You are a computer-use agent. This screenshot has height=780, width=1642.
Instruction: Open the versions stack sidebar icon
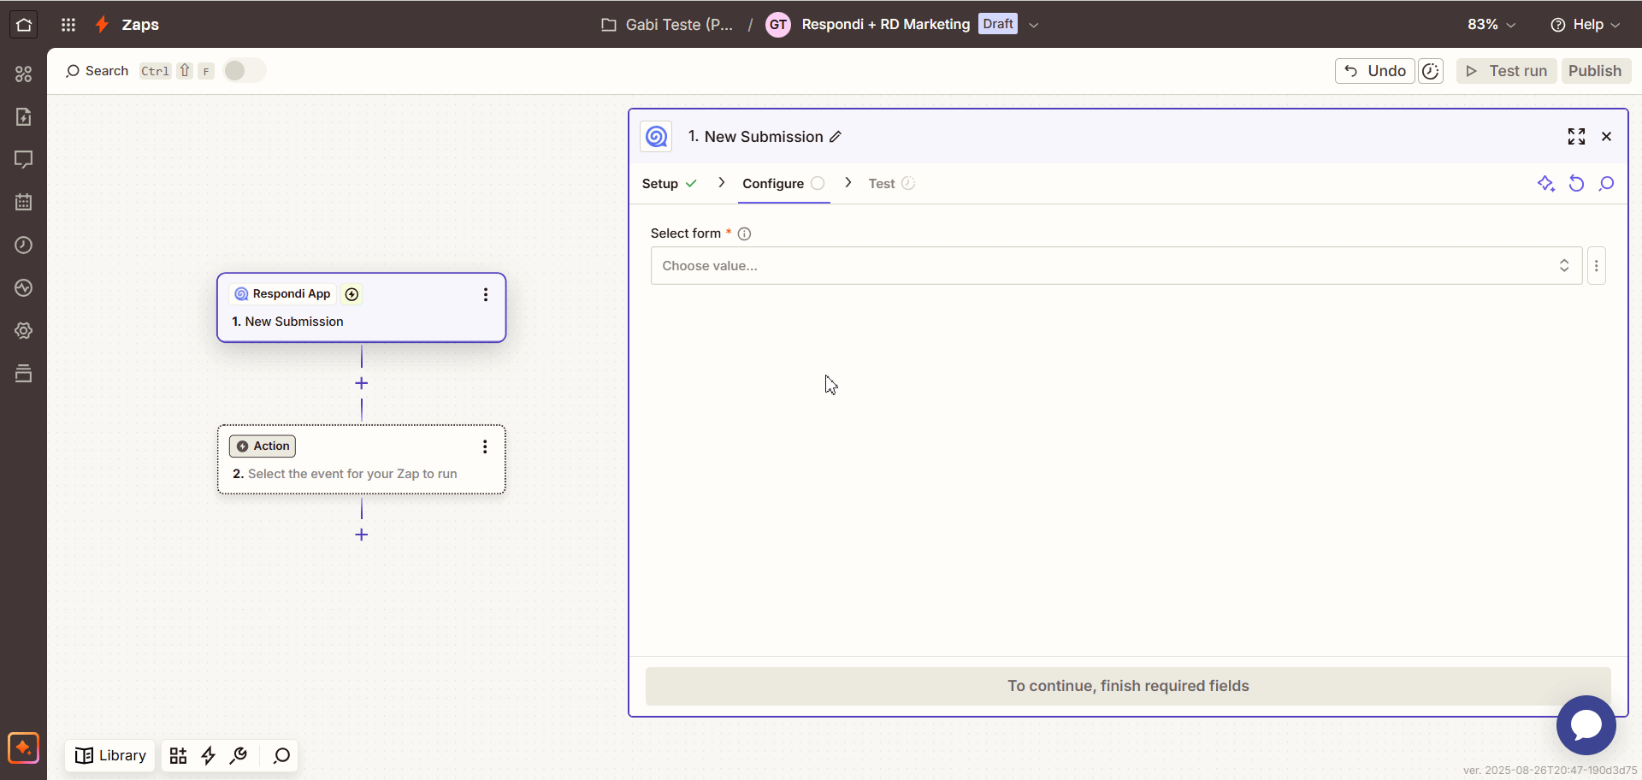pyautogui.click(x=24, y=374)
